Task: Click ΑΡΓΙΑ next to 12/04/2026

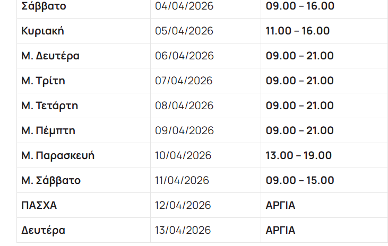Action: click(x=280, y=205)
